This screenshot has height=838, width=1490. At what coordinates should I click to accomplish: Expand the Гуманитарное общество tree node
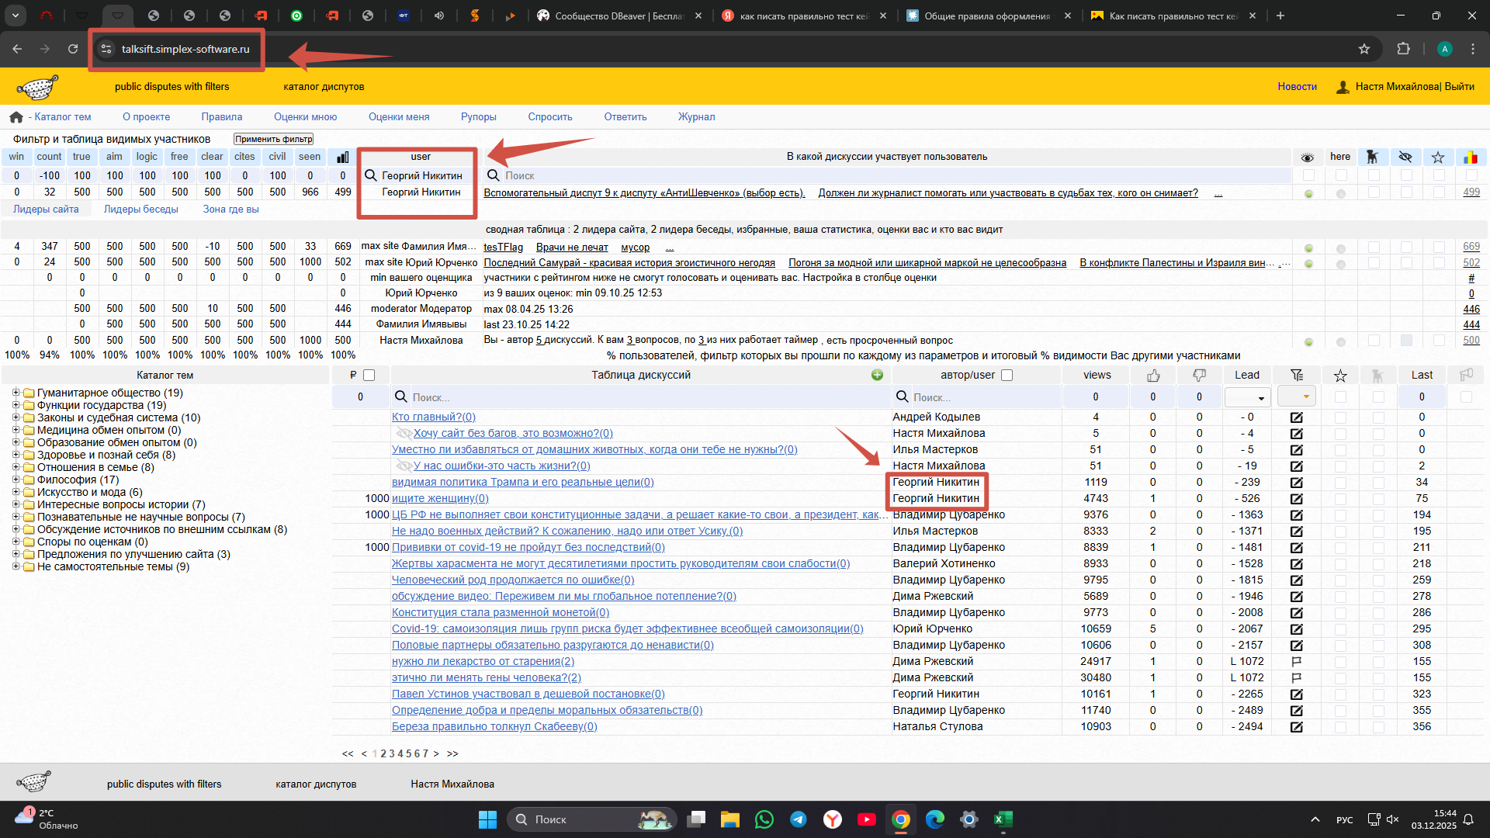(16, 393)
